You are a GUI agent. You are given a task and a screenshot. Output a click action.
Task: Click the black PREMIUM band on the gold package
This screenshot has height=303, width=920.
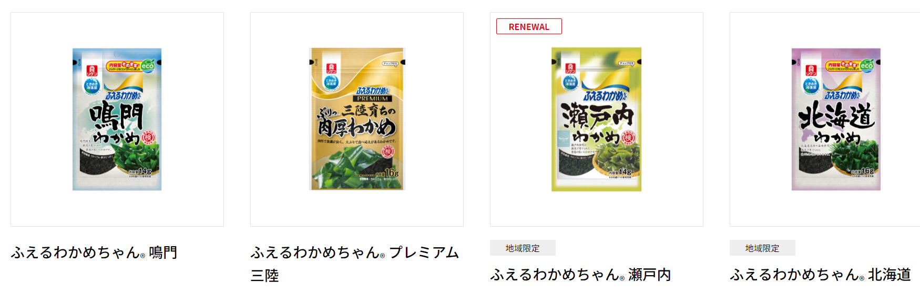(x=372, y=98)
